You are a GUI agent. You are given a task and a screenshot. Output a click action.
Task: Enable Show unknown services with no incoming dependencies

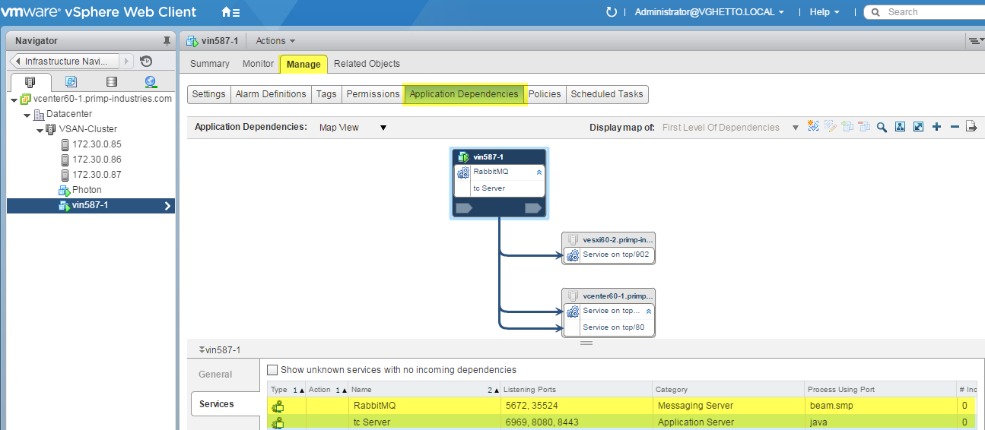coord(272,370)
